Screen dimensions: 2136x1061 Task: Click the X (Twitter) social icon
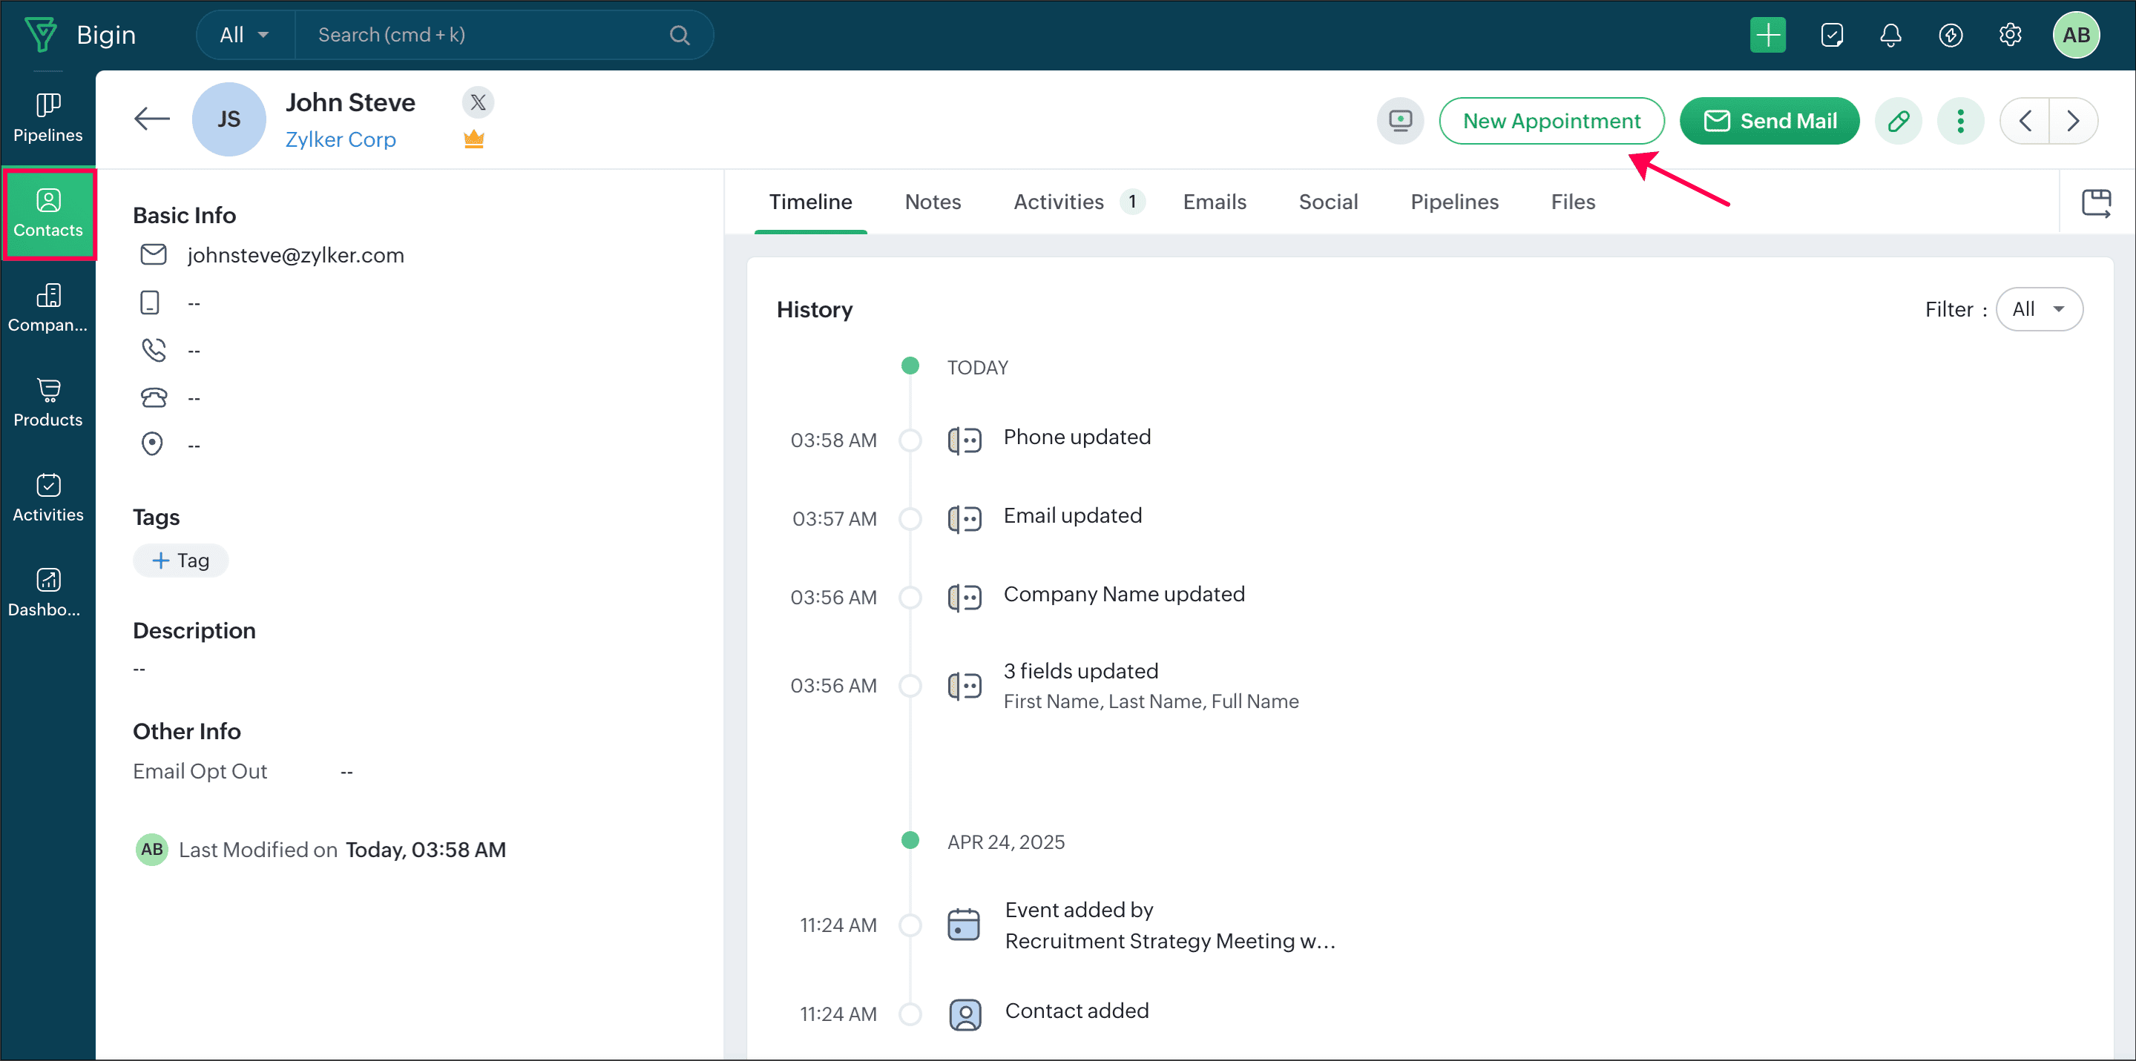pyautogui.click(x=478, y=102)
